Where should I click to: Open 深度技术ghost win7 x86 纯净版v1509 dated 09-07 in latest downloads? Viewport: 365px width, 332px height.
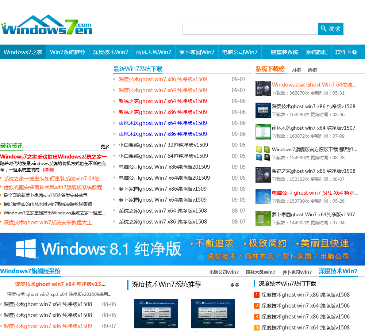[163, 79]
